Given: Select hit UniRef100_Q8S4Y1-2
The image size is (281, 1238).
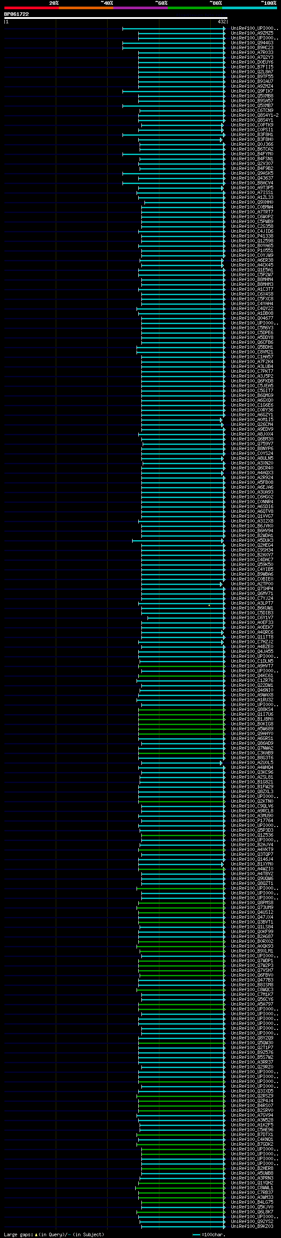Looking at the screenshot, I should tap(255, 115).
